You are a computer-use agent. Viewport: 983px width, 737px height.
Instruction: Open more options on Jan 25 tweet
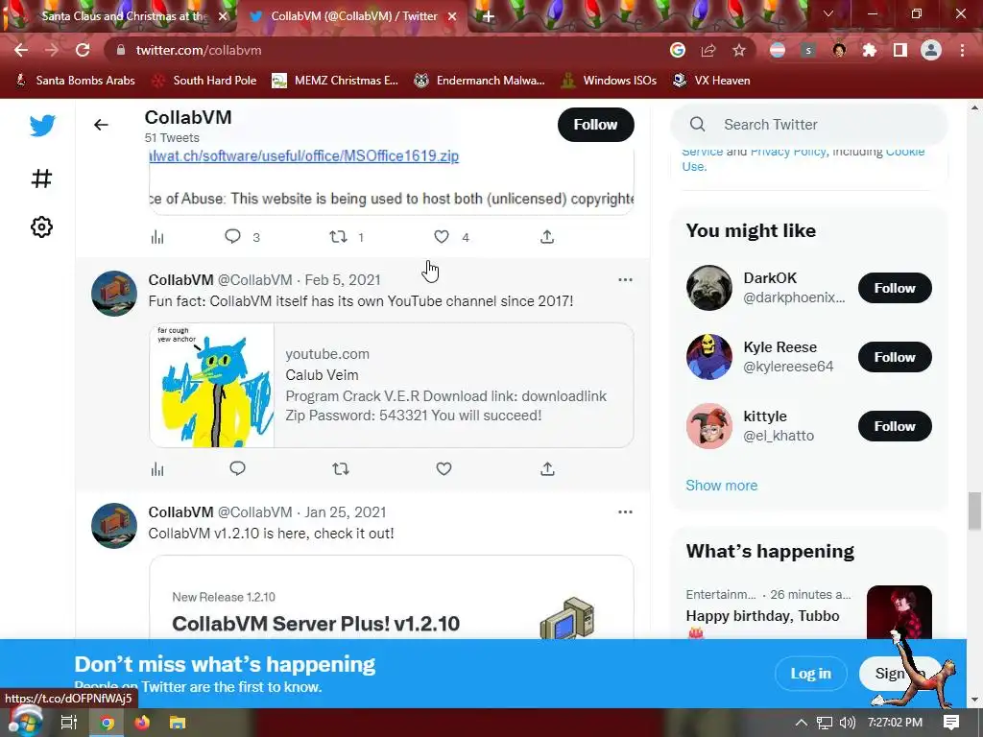coord(625,511)
